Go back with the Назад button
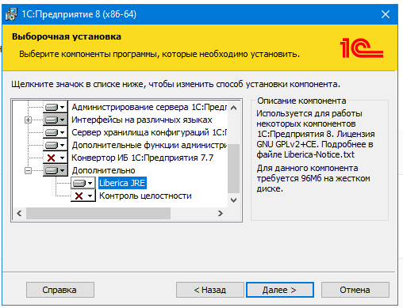Viewport: 403px width, 308px height. 210,290
